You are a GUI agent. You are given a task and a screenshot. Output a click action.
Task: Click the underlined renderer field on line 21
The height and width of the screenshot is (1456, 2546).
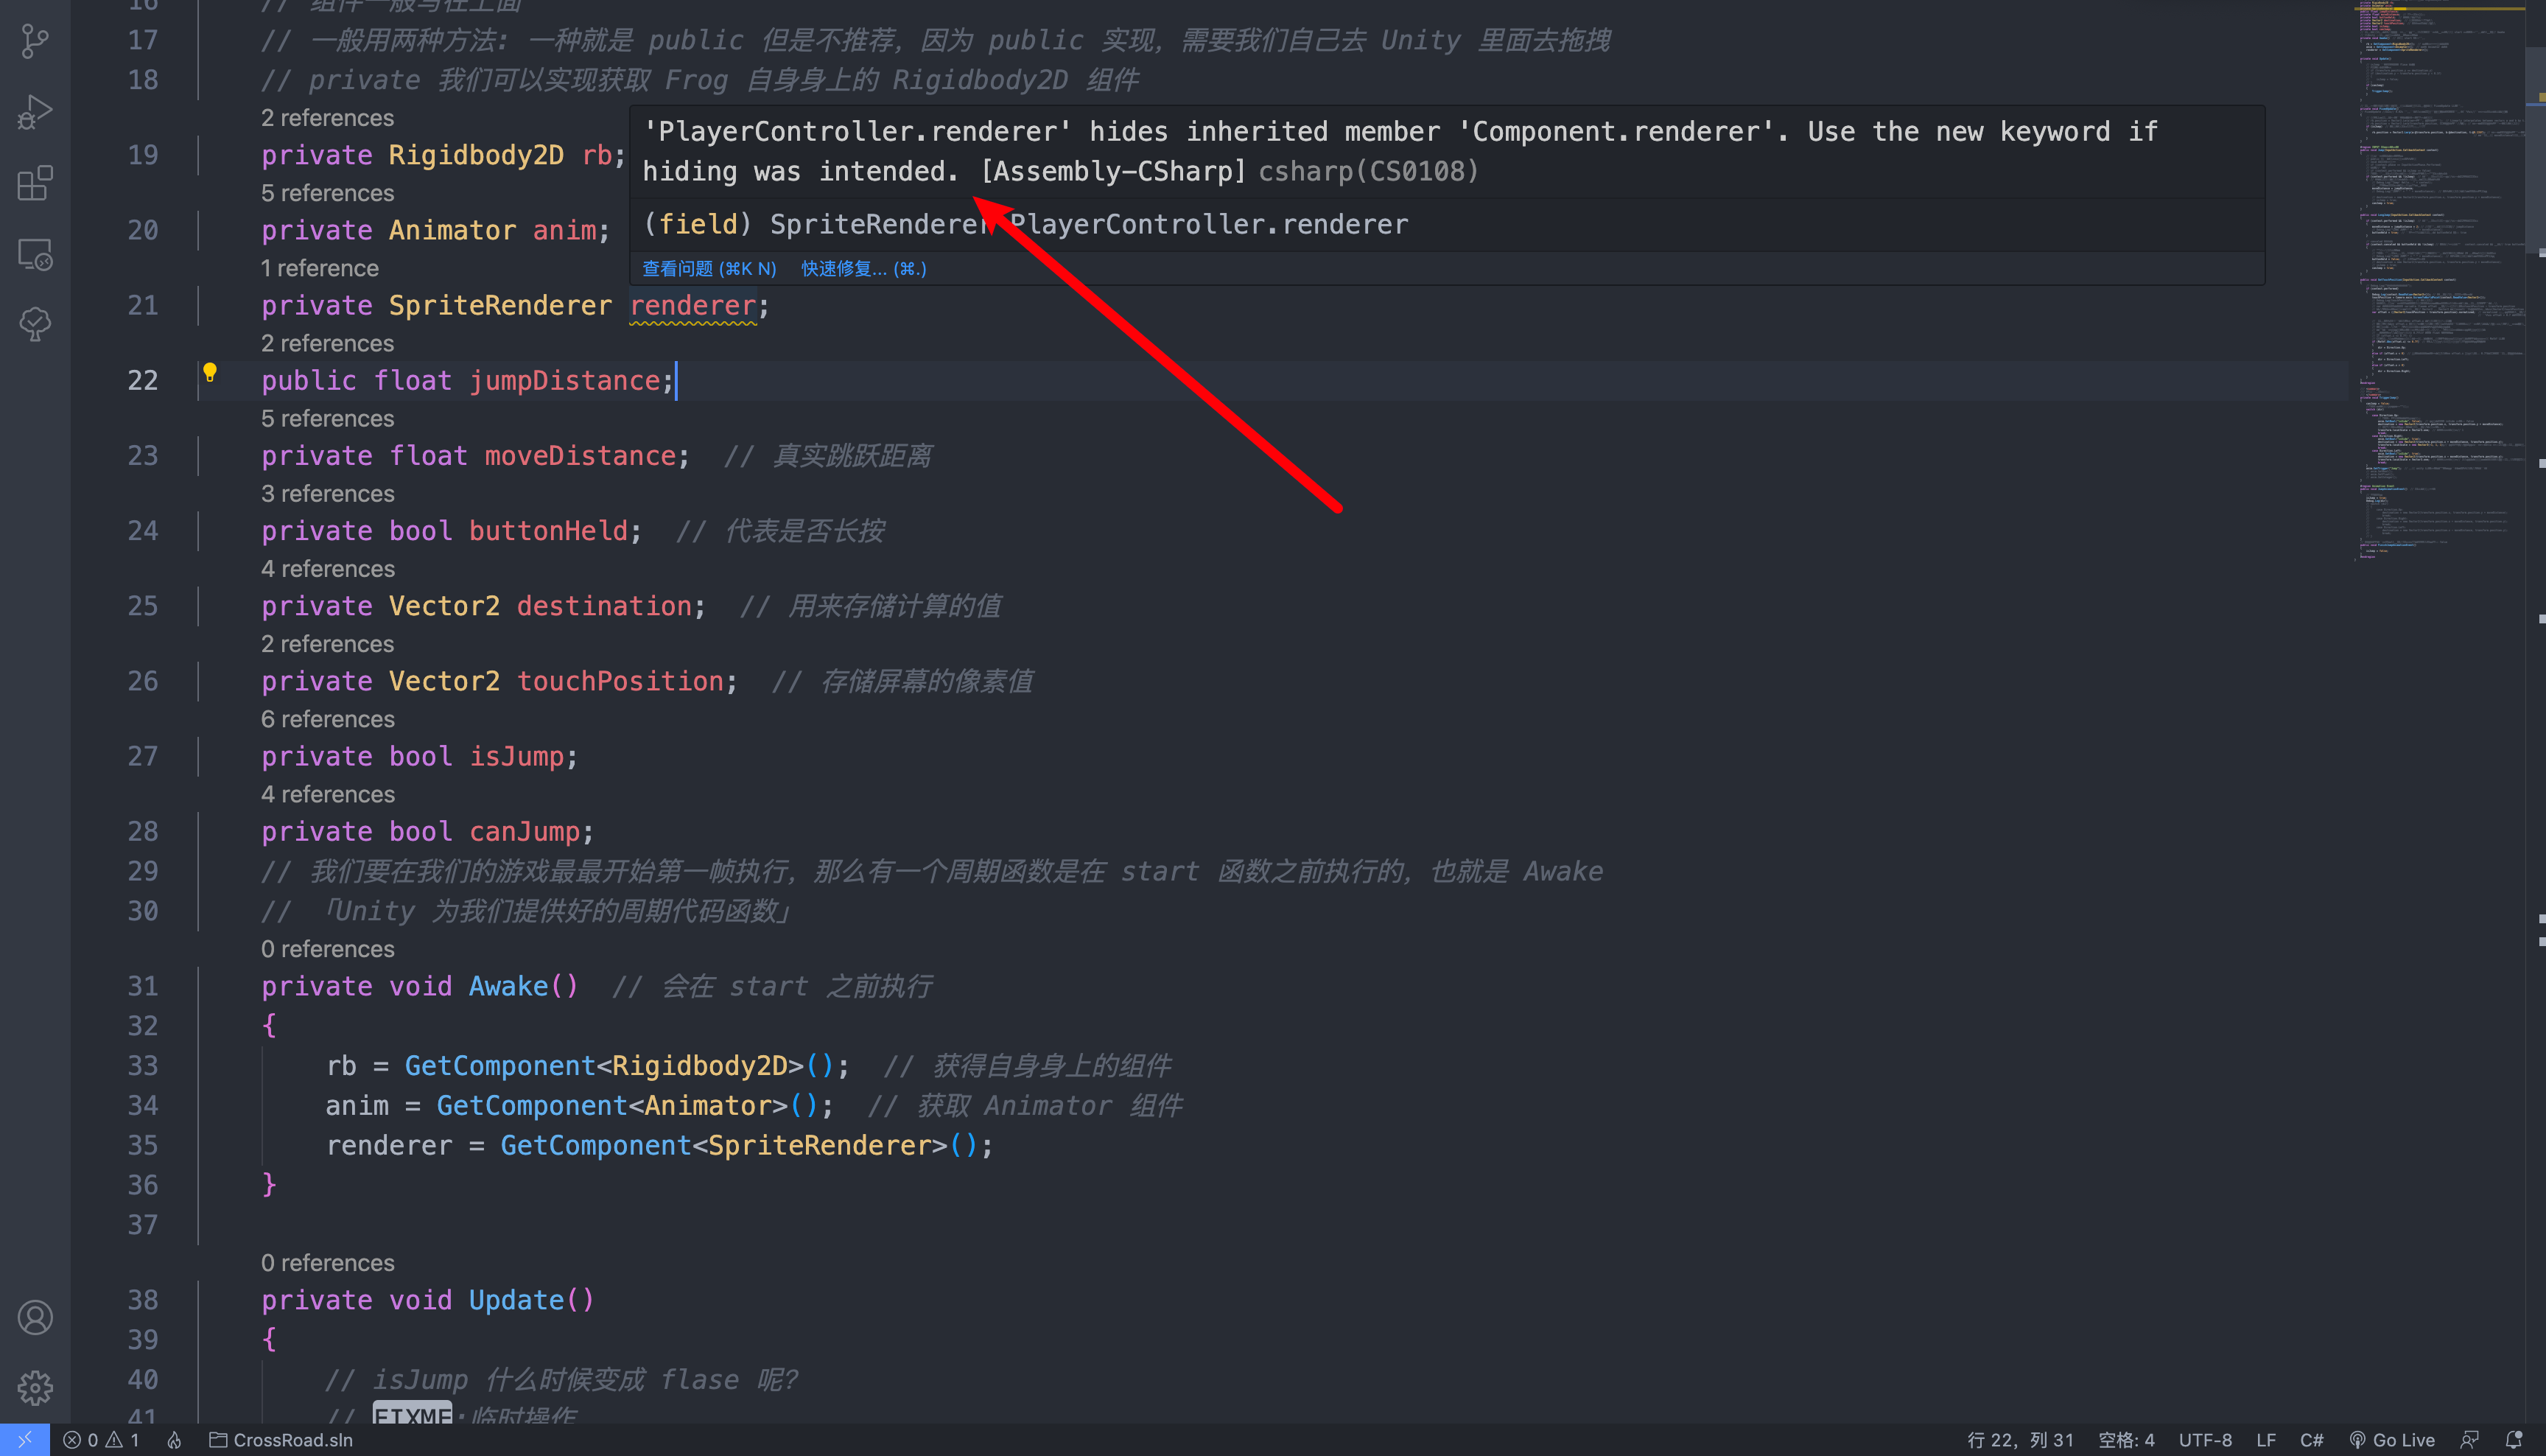click(x=692, y=306)
